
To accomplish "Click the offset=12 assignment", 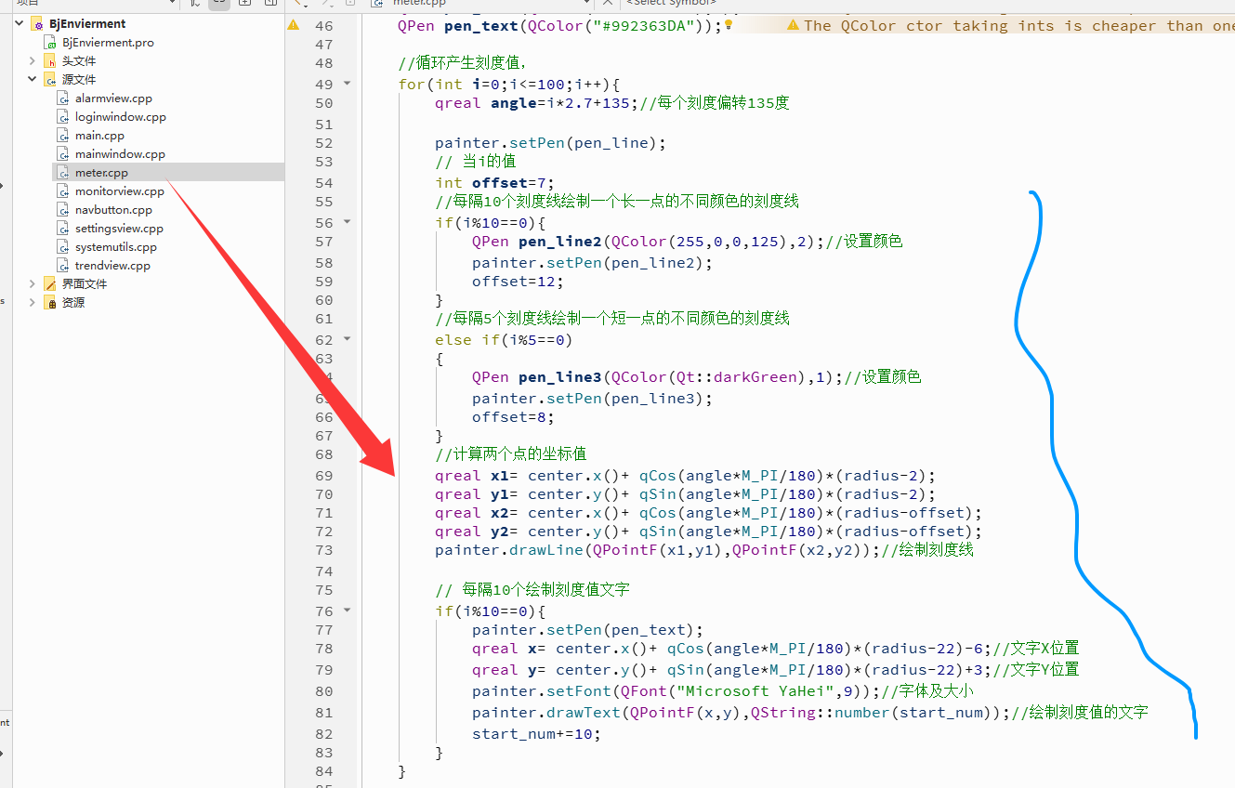I will click(x=519, y=282).
